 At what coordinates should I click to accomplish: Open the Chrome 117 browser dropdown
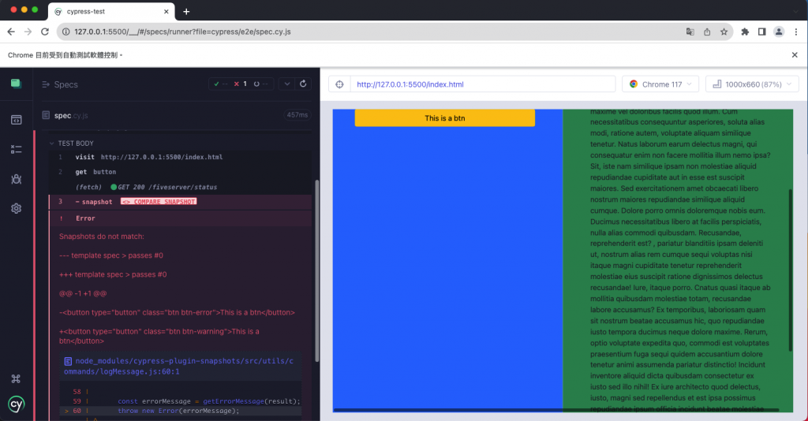[660, 84]
